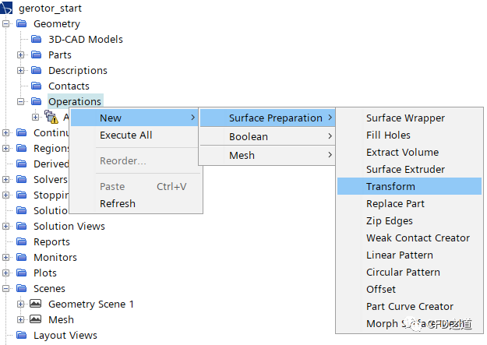The width and height of the screenshot is (487, 345).
Task: Expand the Parts tree node
Action: coord(21,55)
